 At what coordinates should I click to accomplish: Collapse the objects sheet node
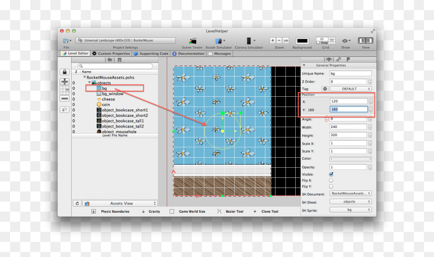coord(89,83)
